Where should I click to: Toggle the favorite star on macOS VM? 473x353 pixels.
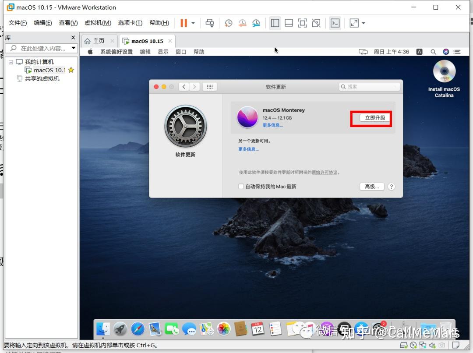coord(71,70)
